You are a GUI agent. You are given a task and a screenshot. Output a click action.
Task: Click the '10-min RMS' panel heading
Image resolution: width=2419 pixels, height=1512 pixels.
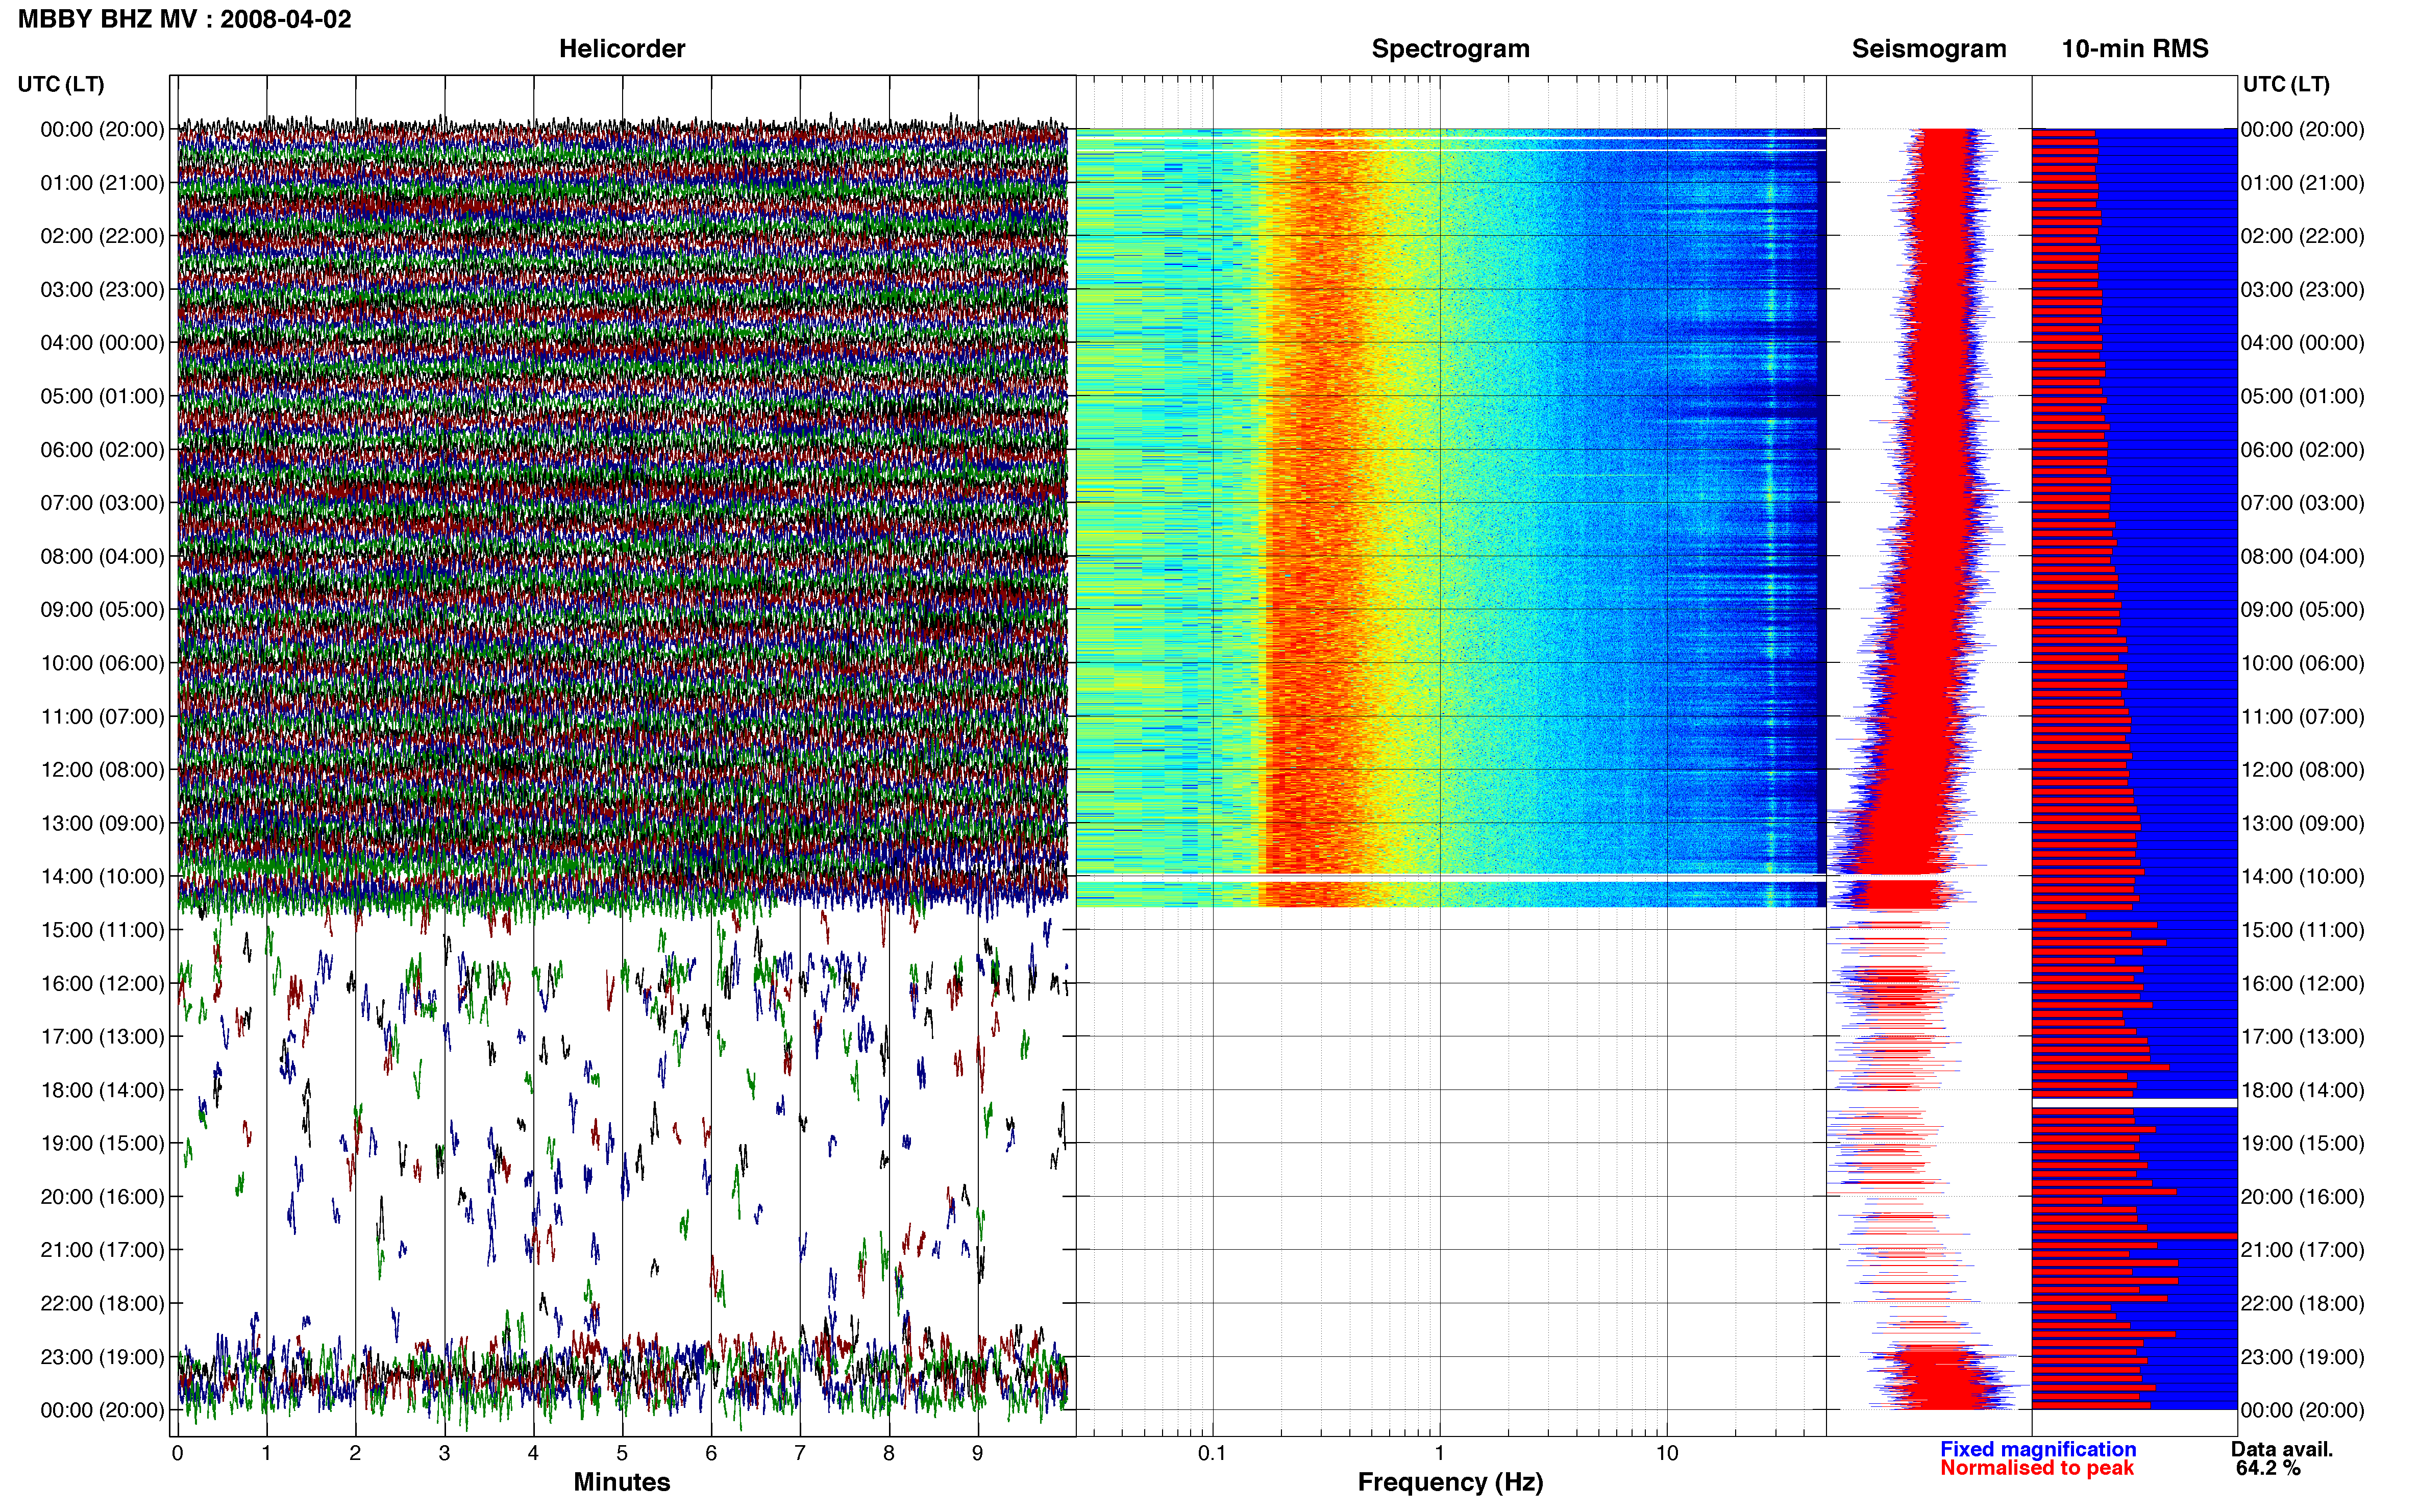pyautogui.click(x=2135, y=49)
